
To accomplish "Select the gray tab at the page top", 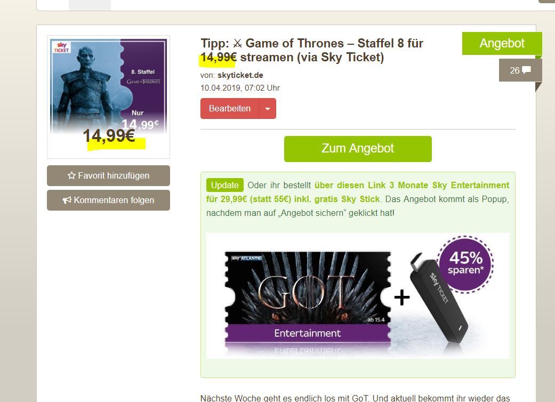I will (90, 5).
